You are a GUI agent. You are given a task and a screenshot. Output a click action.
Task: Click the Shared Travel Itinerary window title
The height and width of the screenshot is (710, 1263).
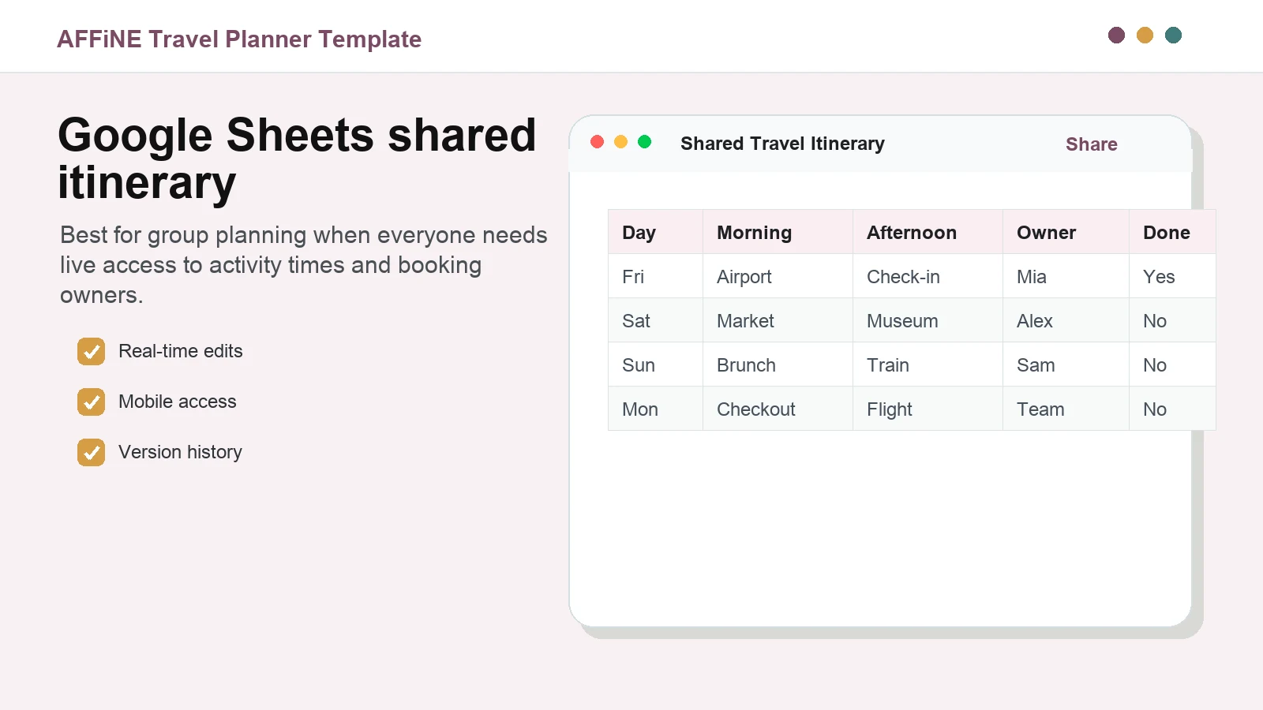tap(782, 144)
